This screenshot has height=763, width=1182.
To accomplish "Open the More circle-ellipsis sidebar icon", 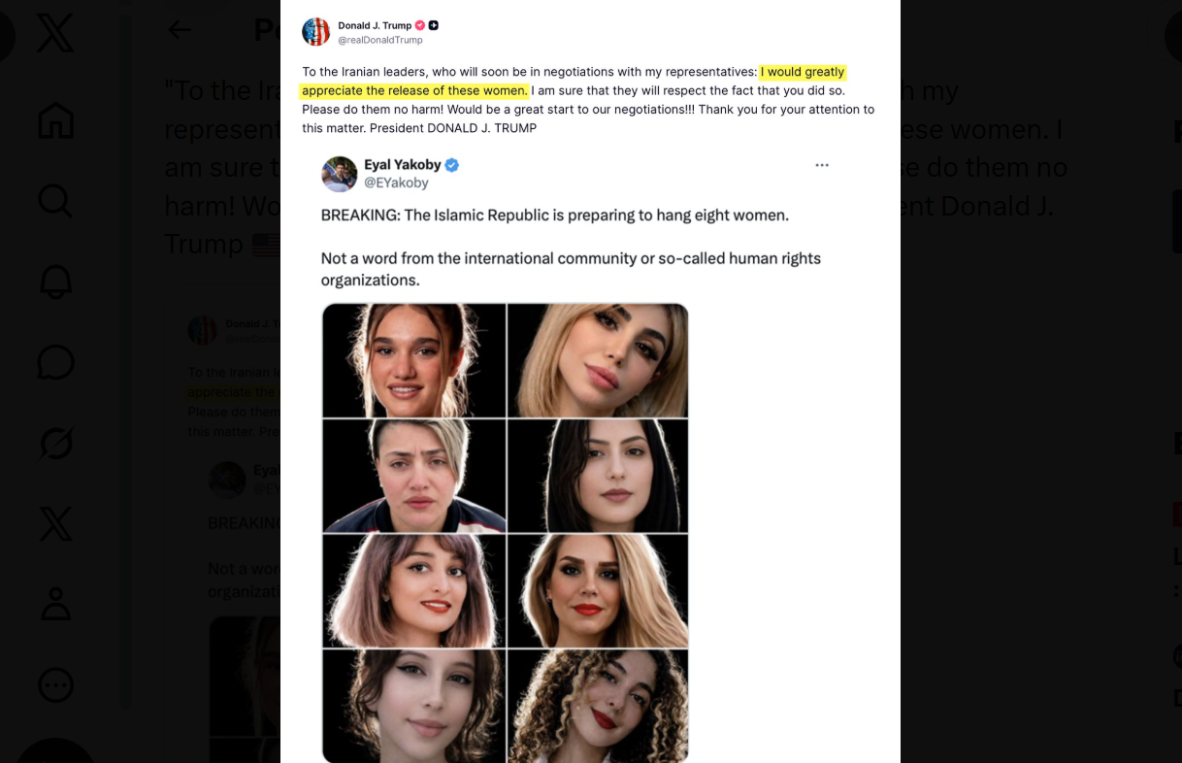I will [x=55, y=685].
